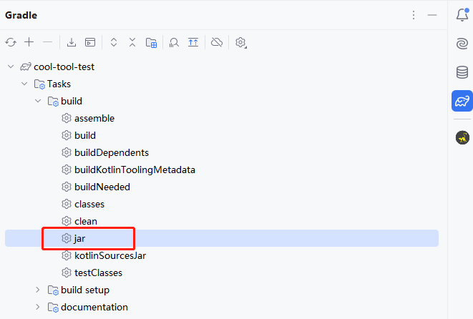
Task: Collapse all nodes in Gradle tree
Action: point(132,43)
